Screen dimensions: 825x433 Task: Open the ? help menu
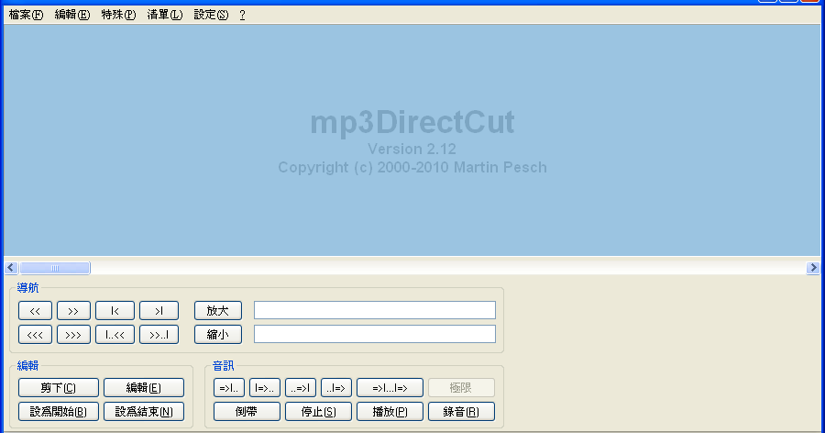coord(242,15)
